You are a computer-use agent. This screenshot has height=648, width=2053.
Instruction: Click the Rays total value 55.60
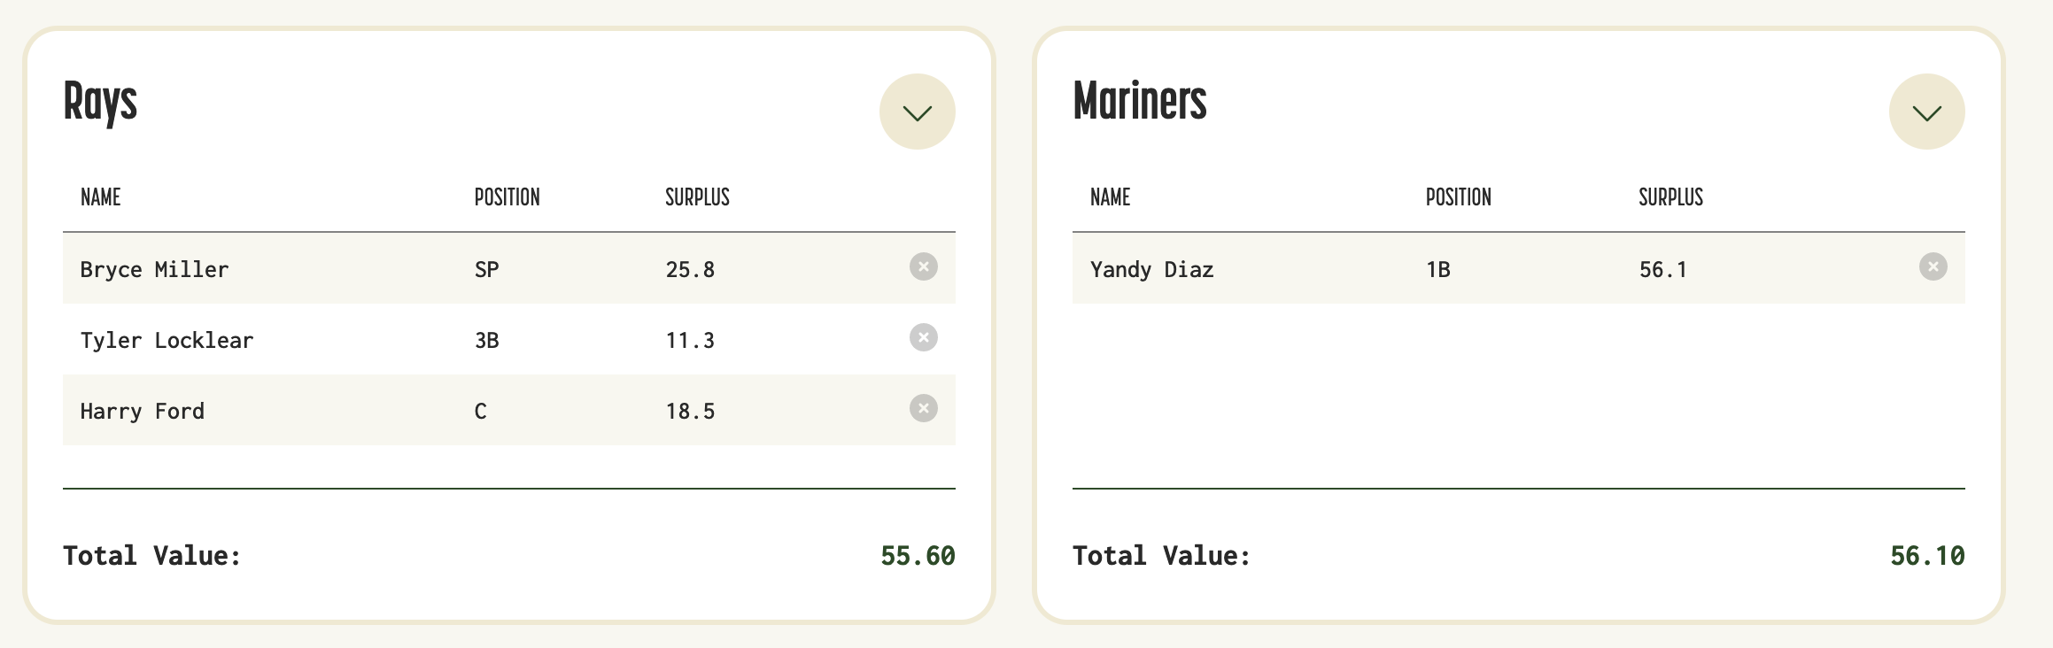click(918, 556)
